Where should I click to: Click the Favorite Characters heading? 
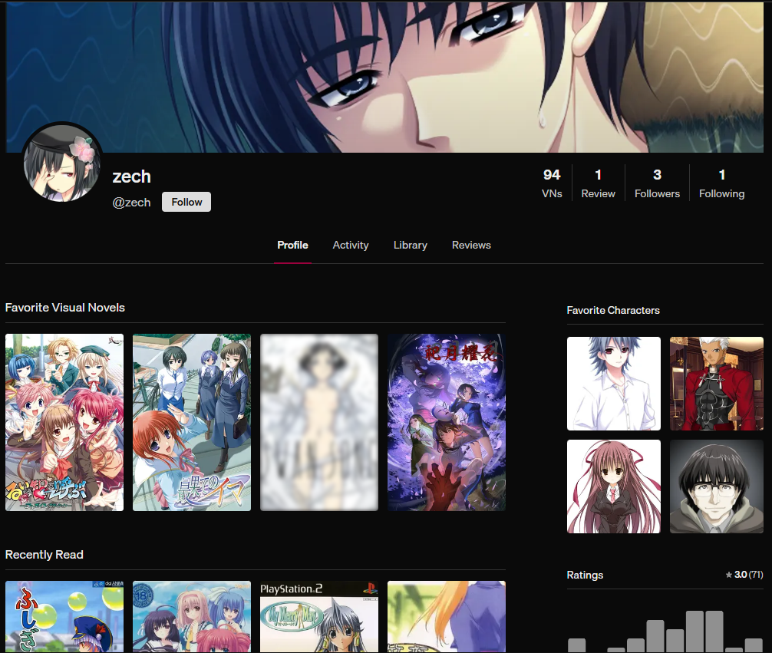[x=613, y=310]
